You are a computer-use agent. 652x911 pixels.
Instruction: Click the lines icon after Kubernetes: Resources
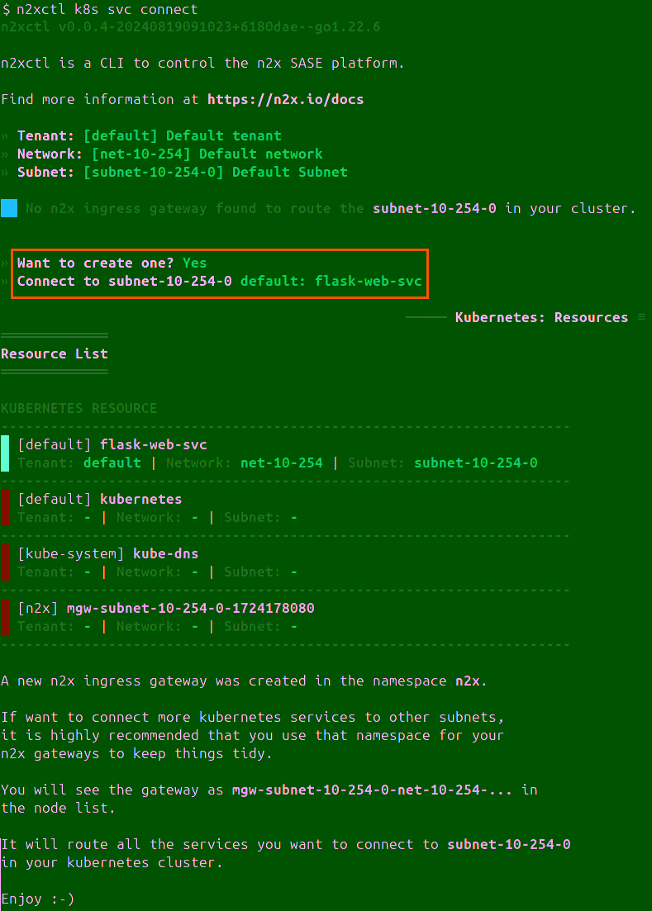click(x=641, y=317)
